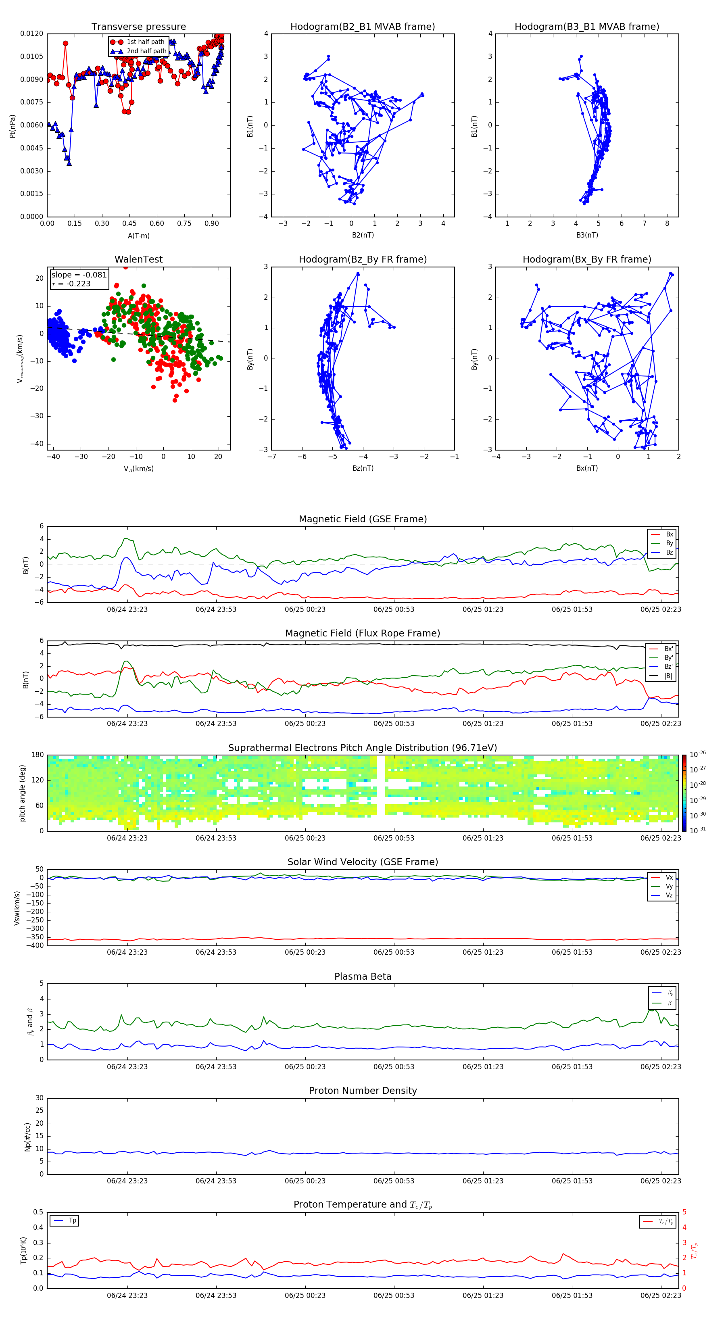Click the 'Np(#/cc)' axis label
The width and height of the screenshot is (726, 1331).
28,1136
